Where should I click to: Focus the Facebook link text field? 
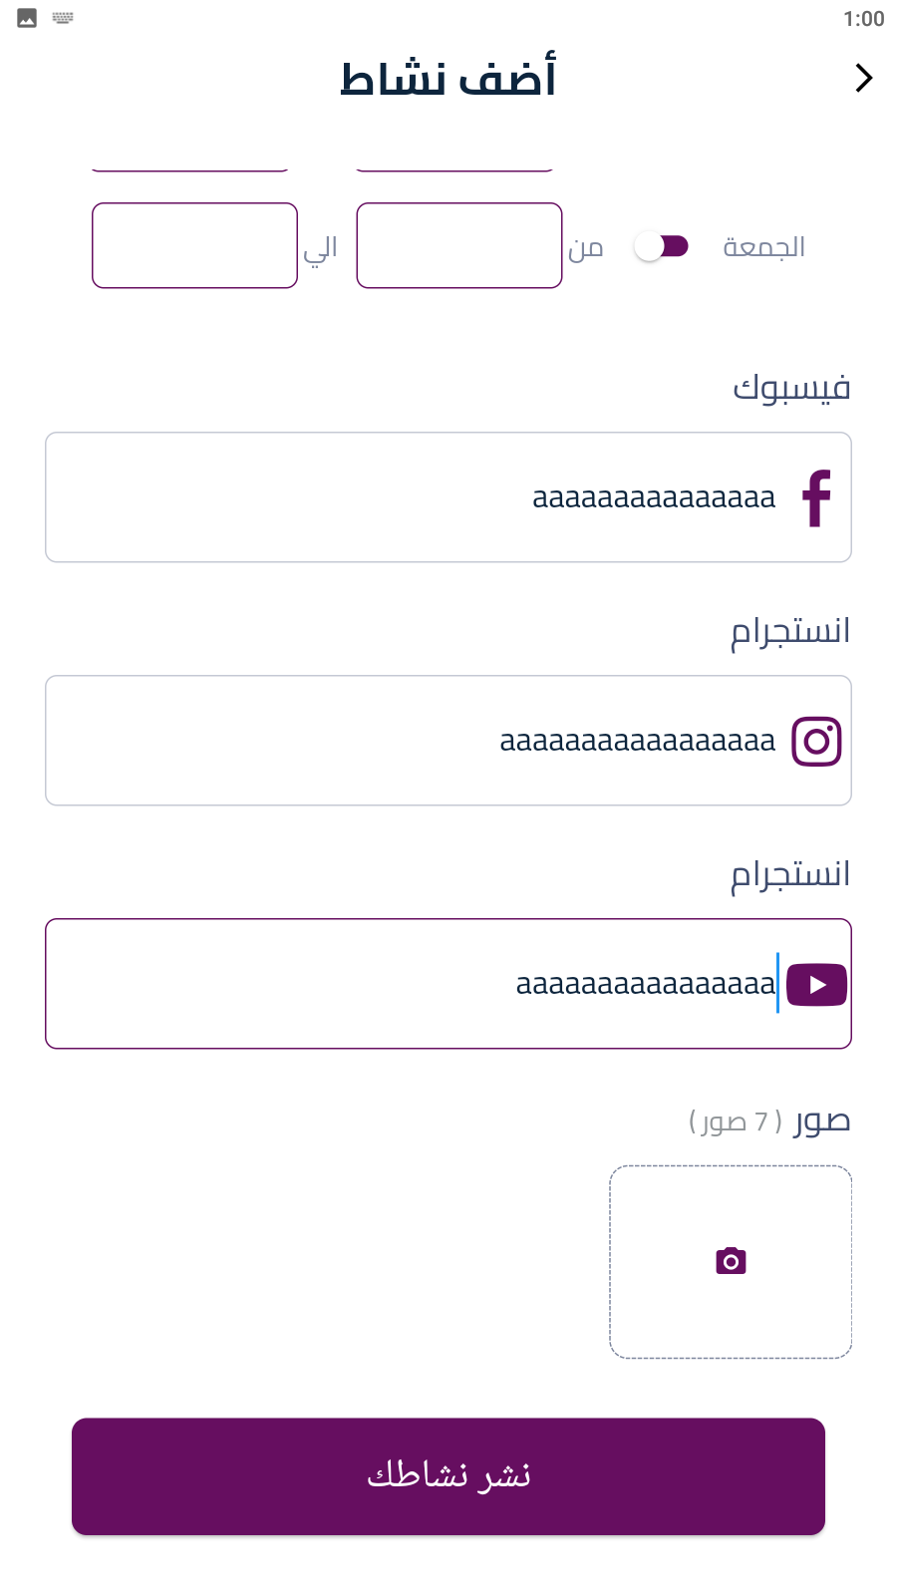pyautogui.click(x=419, y=497)
